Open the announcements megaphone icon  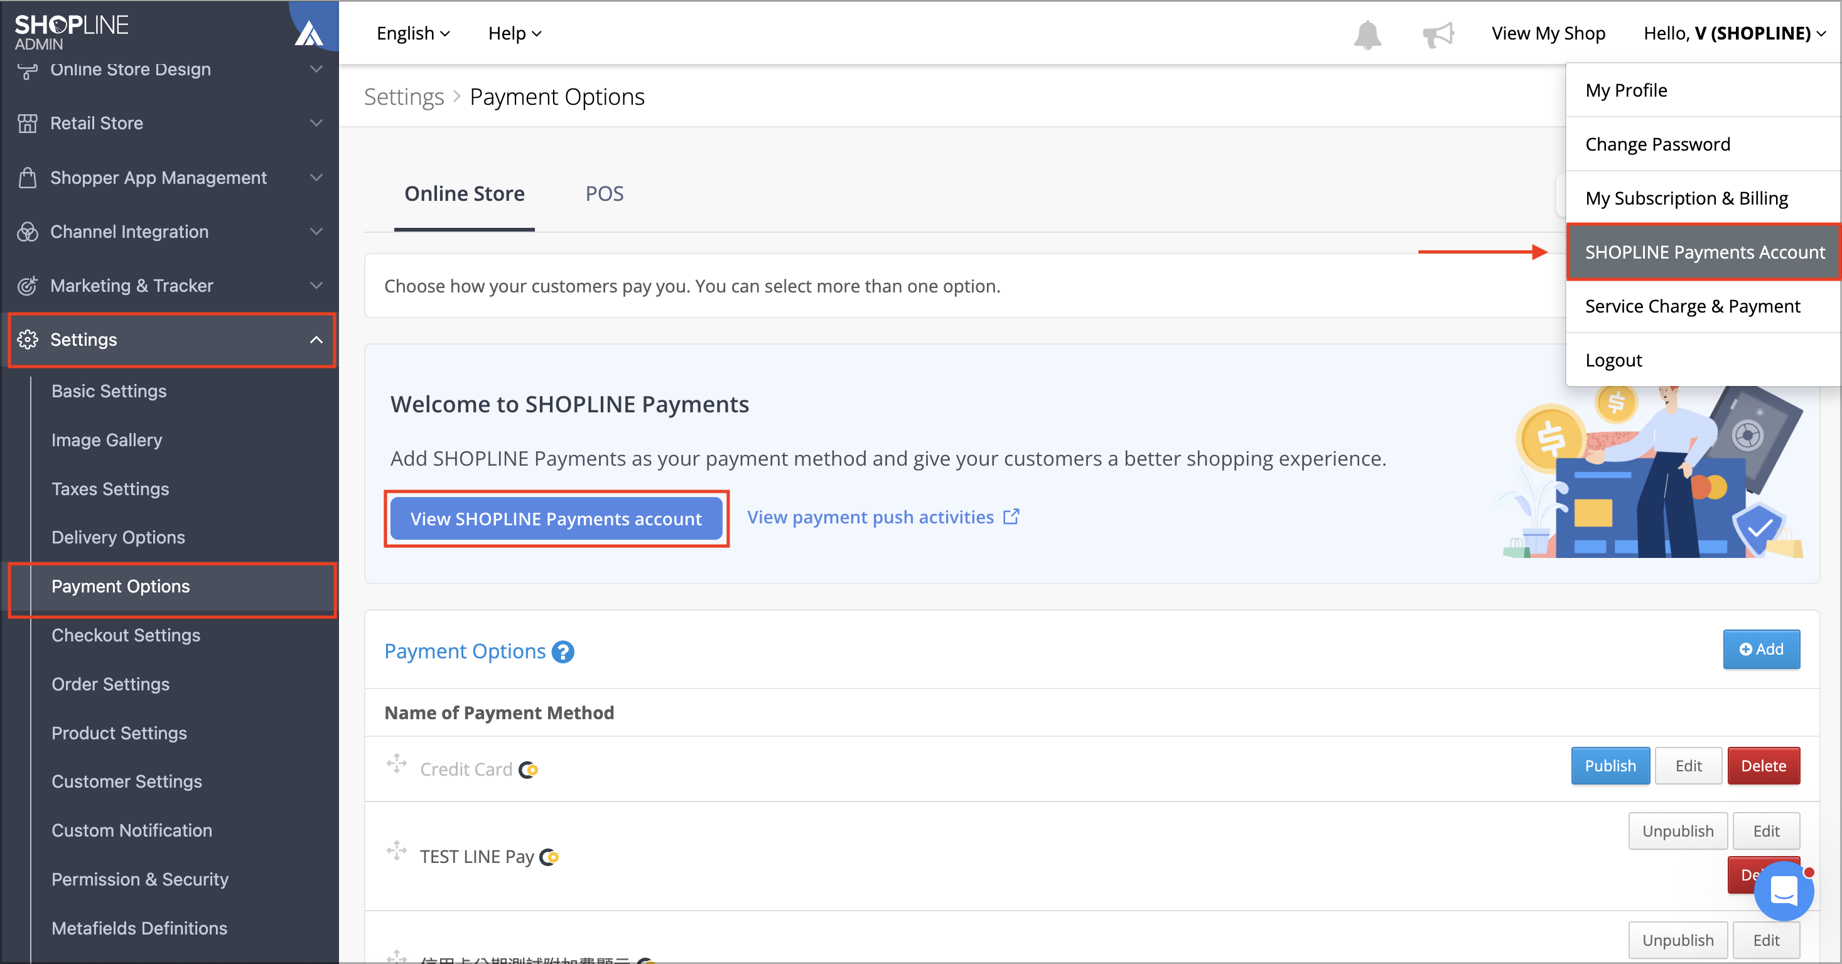click(x=1438, y=35)
